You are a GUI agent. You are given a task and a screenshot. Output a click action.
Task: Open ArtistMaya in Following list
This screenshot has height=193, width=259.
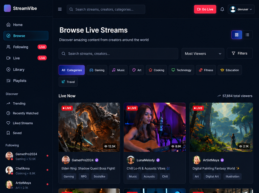point(27,185)
